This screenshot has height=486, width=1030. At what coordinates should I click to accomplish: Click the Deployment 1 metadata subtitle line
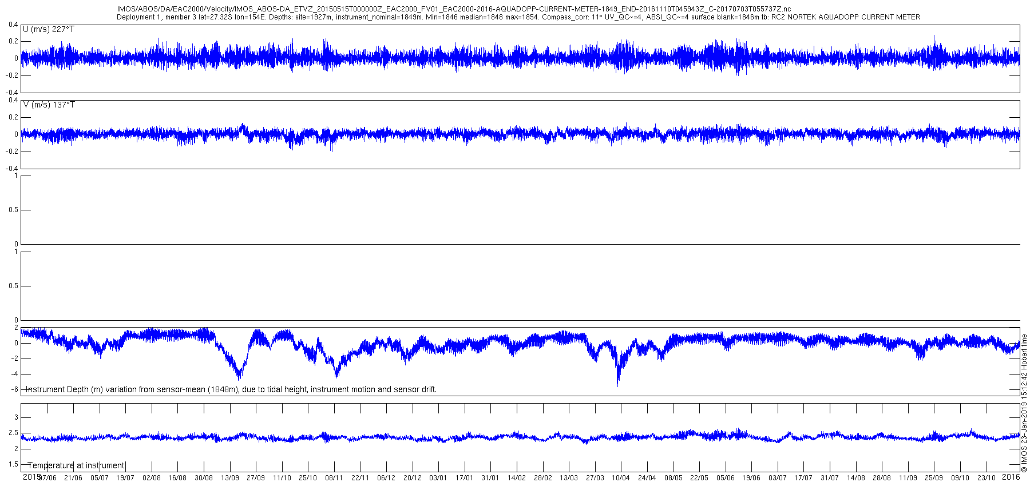pyautogui.click(x=518, y=17)
